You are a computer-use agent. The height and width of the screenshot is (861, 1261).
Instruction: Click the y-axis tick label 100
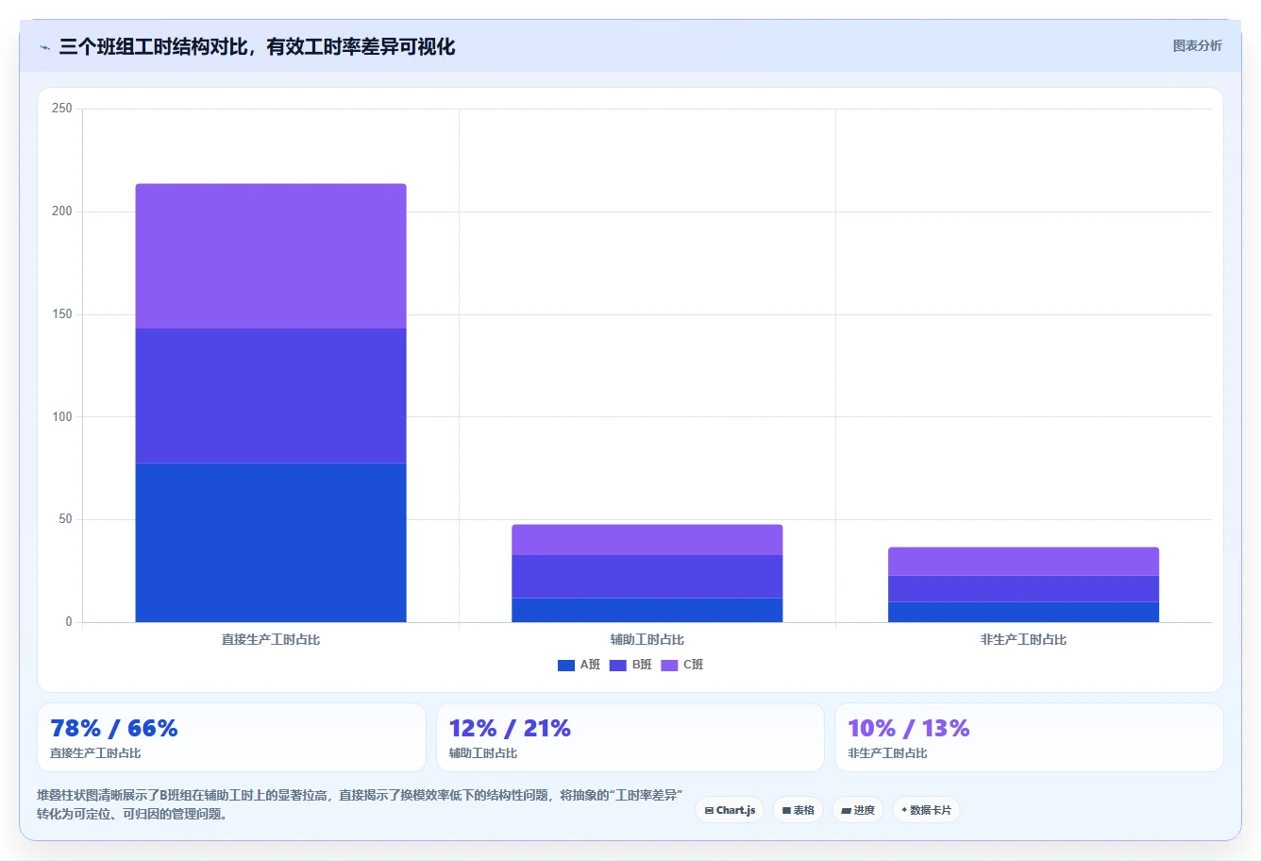[x=62, y=417]
